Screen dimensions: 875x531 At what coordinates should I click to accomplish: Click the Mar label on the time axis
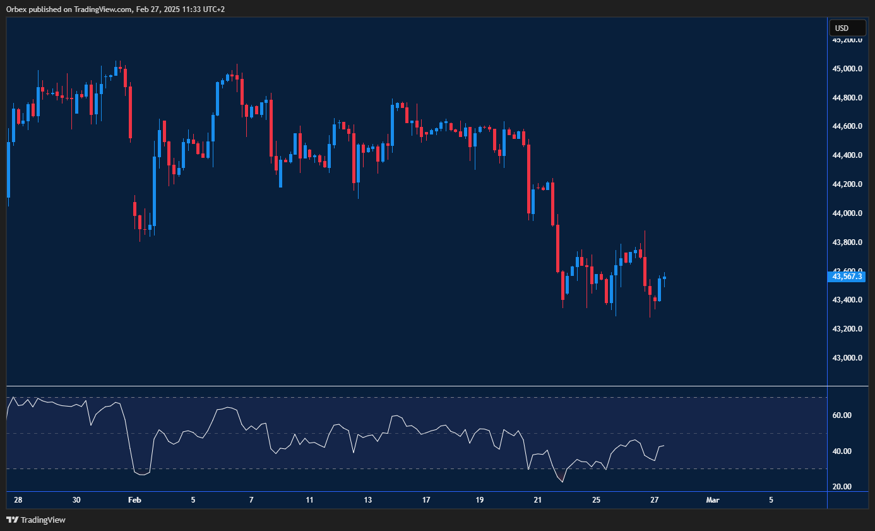point(712,499)
